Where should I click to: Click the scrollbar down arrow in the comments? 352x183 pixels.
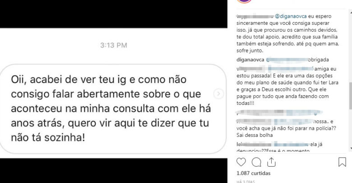pos(351,148)
